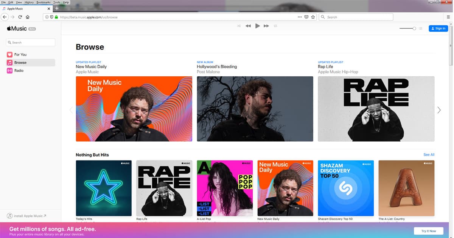454x238 pixels.
Task: Click the Hollywood's Bleeding title link
Action: [x=217, y=66]
